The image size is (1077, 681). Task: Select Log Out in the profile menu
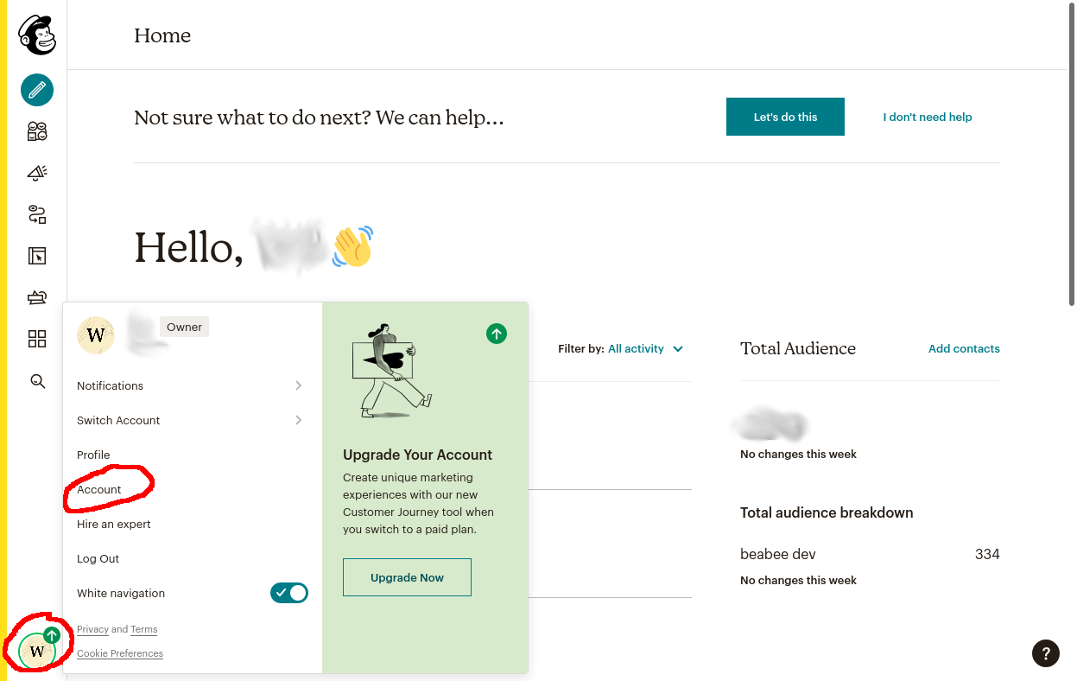coord(98,558)
